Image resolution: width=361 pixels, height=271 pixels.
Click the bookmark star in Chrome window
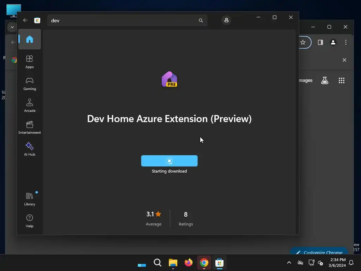[303, 42]
